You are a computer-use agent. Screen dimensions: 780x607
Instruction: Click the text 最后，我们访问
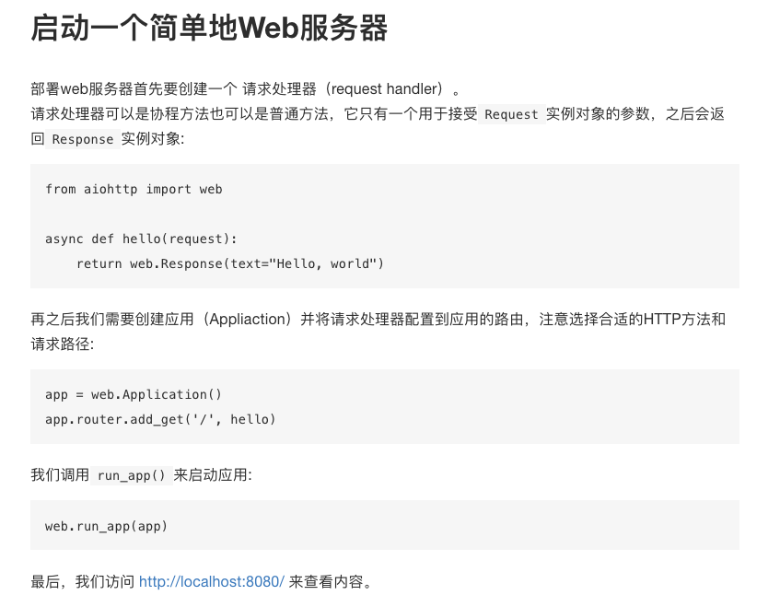click(x=83, y=581)
